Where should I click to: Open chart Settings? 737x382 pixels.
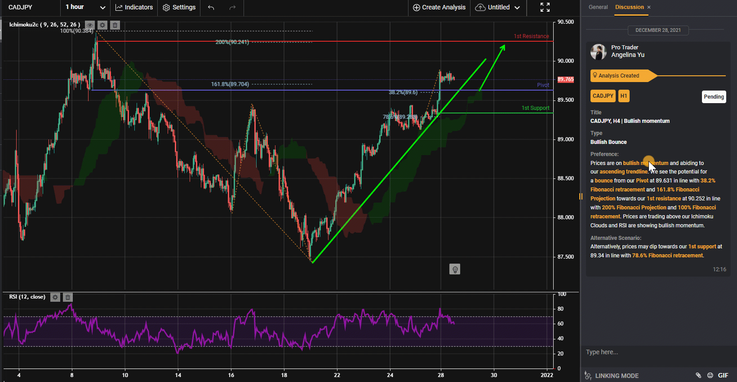pos(179,7)
